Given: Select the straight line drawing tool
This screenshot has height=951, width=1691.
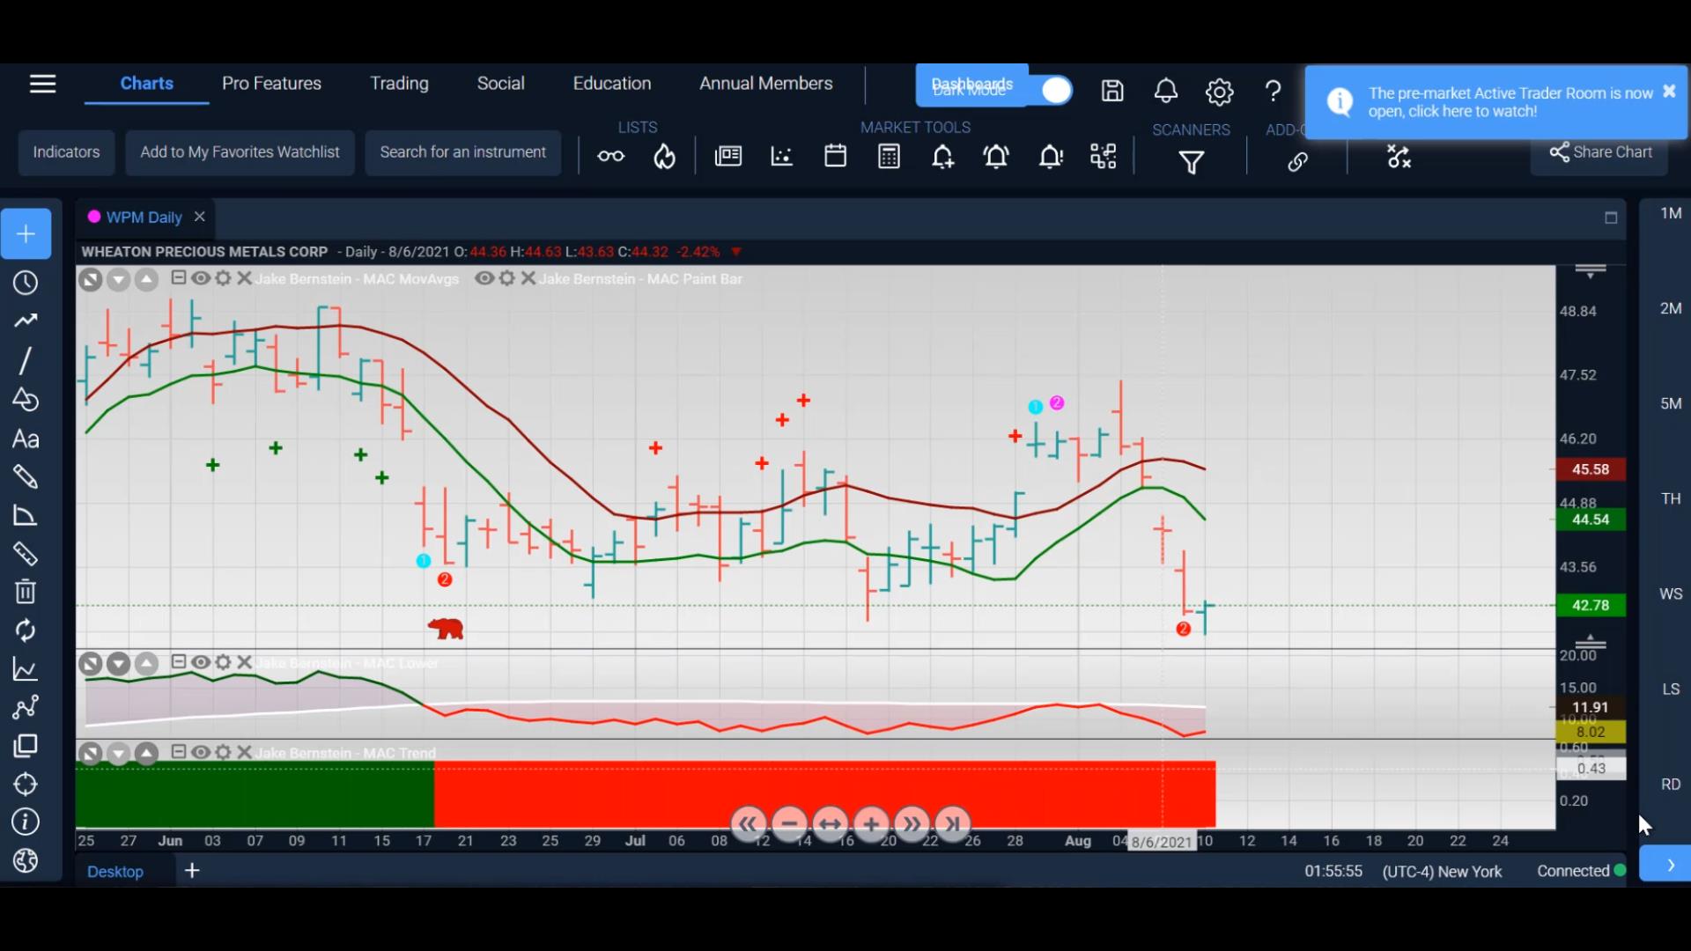Looking at the screenshot, I should click(x=26, y=360).
